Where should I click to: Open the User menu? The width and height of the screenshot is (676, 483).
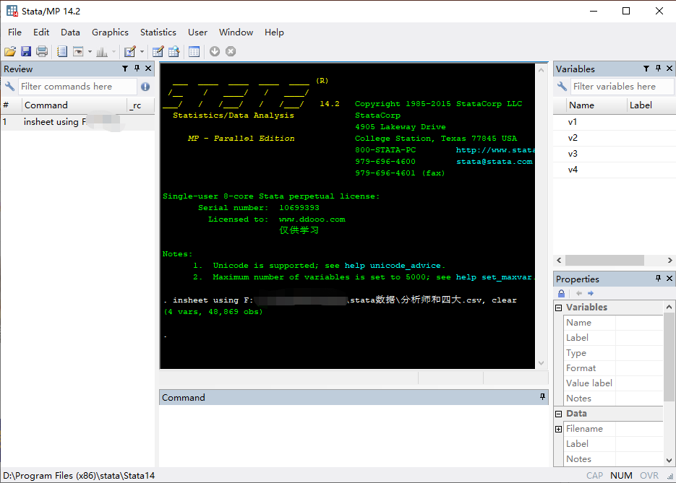pyautogui.click(x=197, y=32)
